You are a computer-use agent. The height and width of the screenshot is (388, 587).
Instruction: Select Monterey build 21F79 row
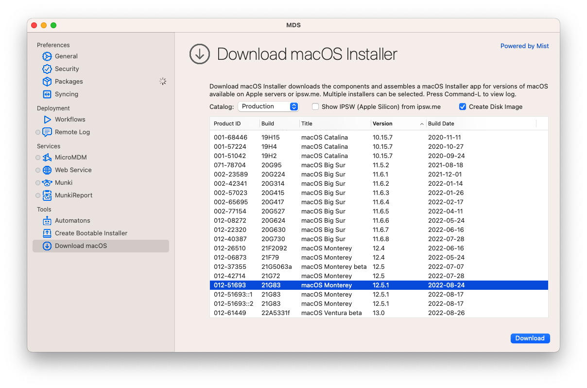[379, 258]
